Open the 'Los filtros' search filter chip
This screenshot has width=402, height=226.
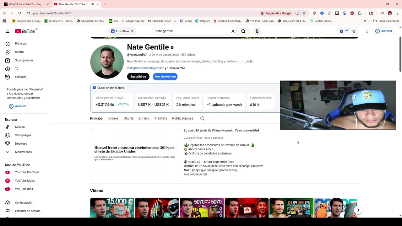pyautogui.click(x=122, y=31)
